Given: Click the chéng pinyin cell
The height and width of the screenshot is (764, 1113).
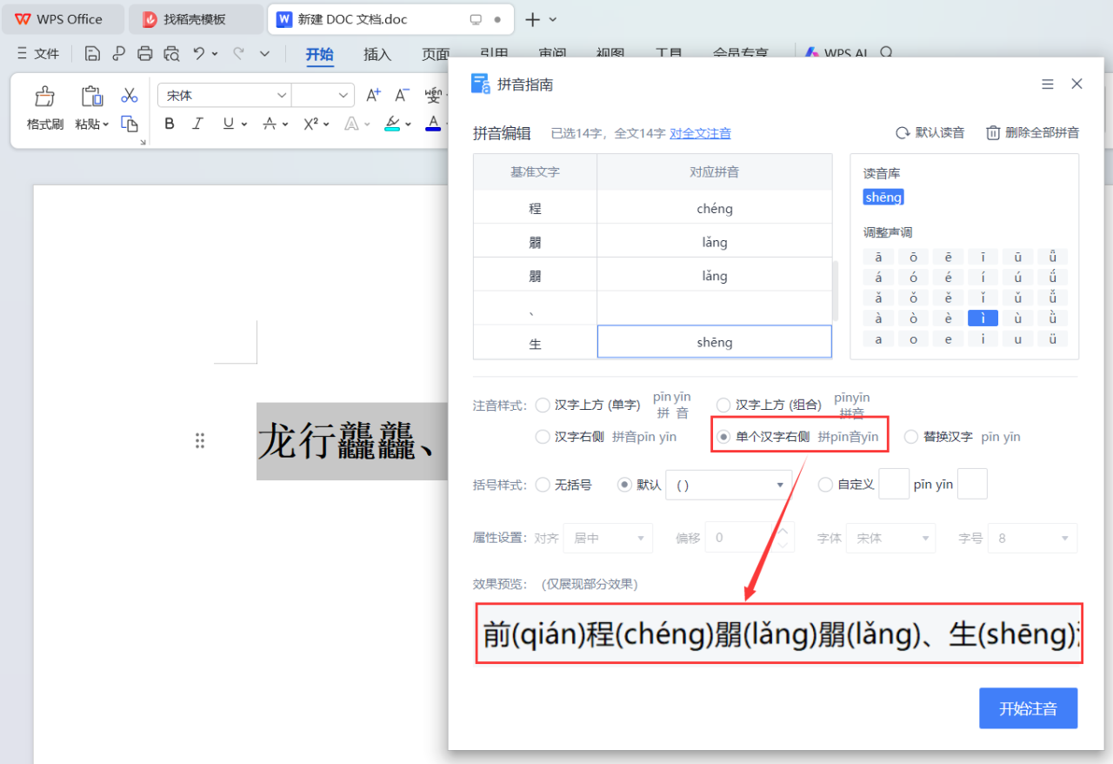Looking at the screenshot, I should (x=715, y=209).
